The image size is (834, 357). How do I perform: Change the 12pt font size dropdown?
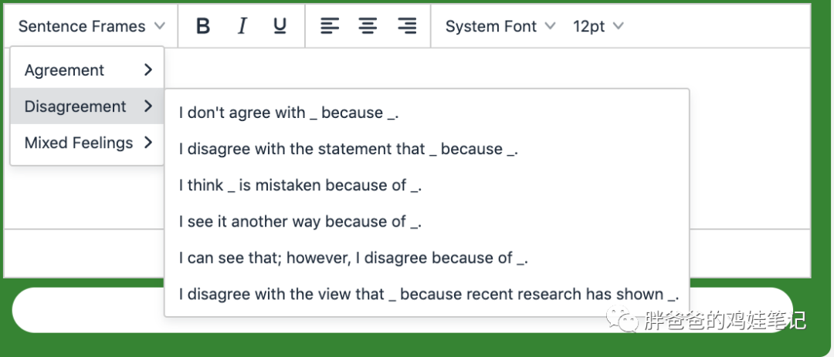click(597, 26)
